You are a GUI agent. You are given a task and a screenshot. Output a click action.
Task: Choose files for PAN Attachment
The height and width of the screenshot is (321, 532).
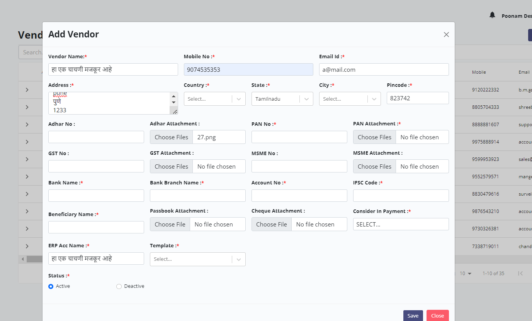click(x=374, y=137)
